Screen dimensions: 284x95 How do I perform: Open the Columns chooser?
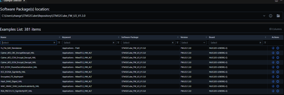[276, 29]
